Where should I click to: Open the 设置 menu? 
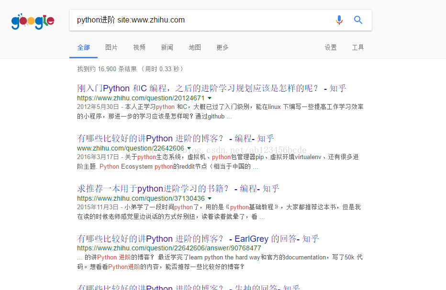331,47
